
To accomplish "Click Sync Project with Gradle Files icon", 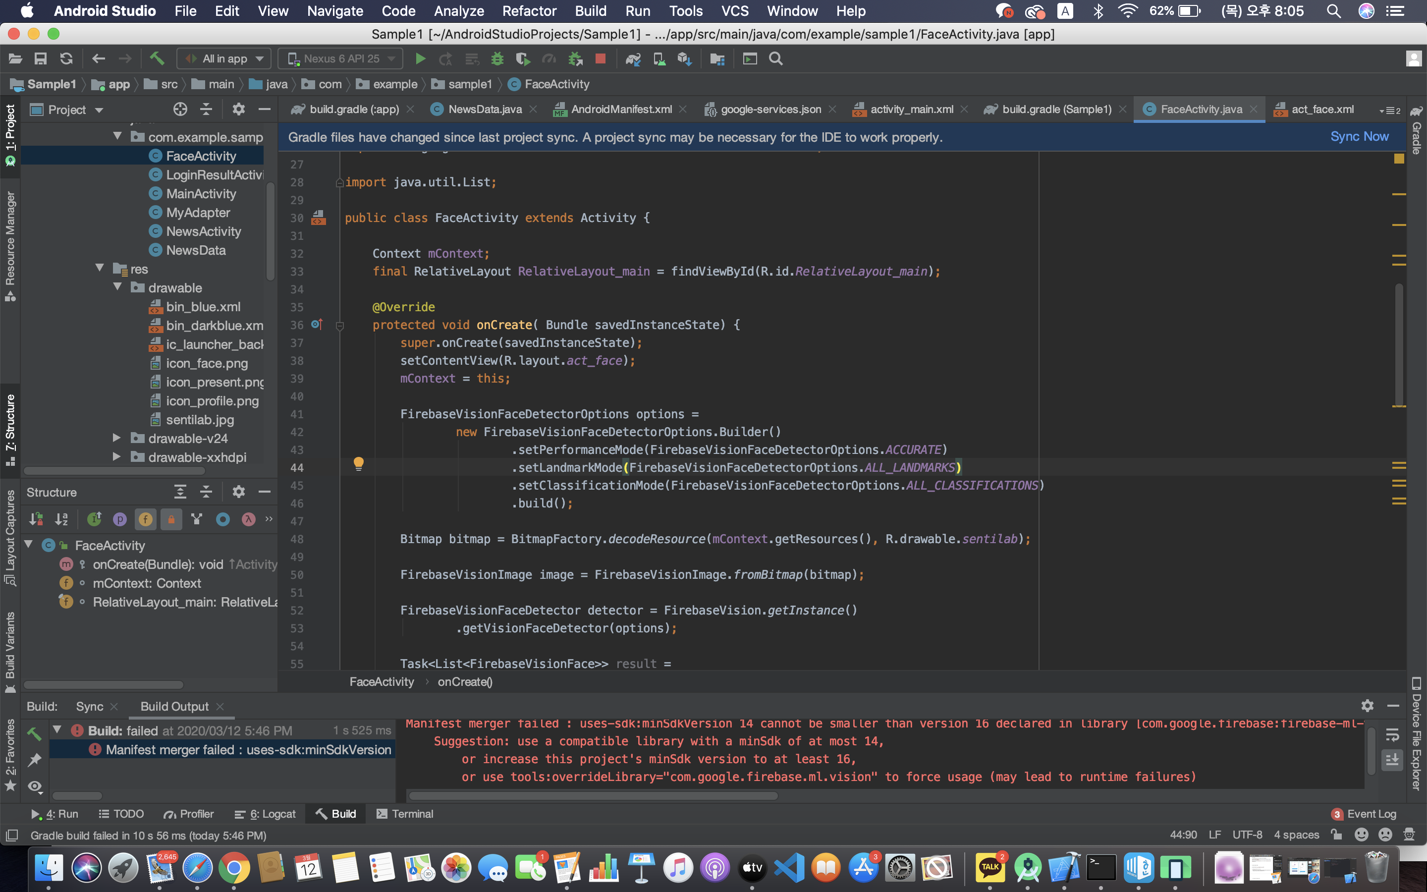I will (x=633, y=58).
